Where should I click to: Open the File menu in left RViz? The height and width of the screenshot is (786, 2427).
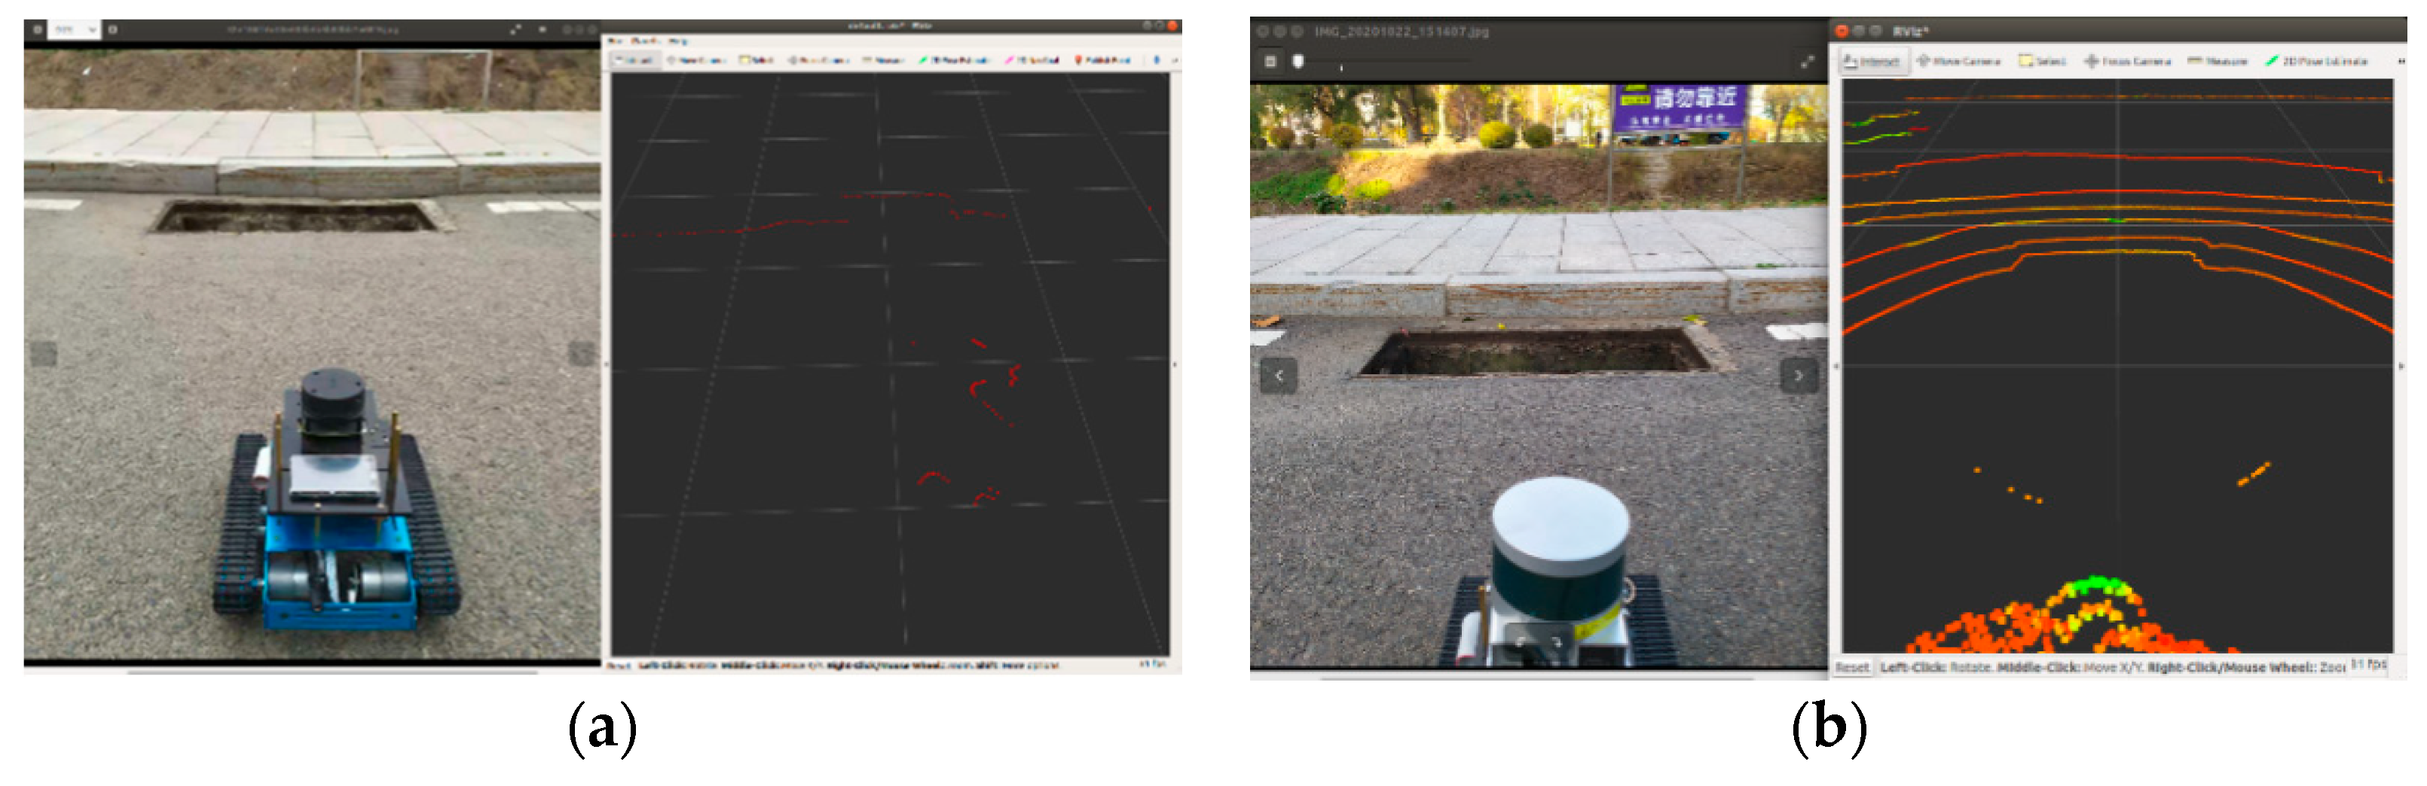pyautogui.click(x=616, y=41)
